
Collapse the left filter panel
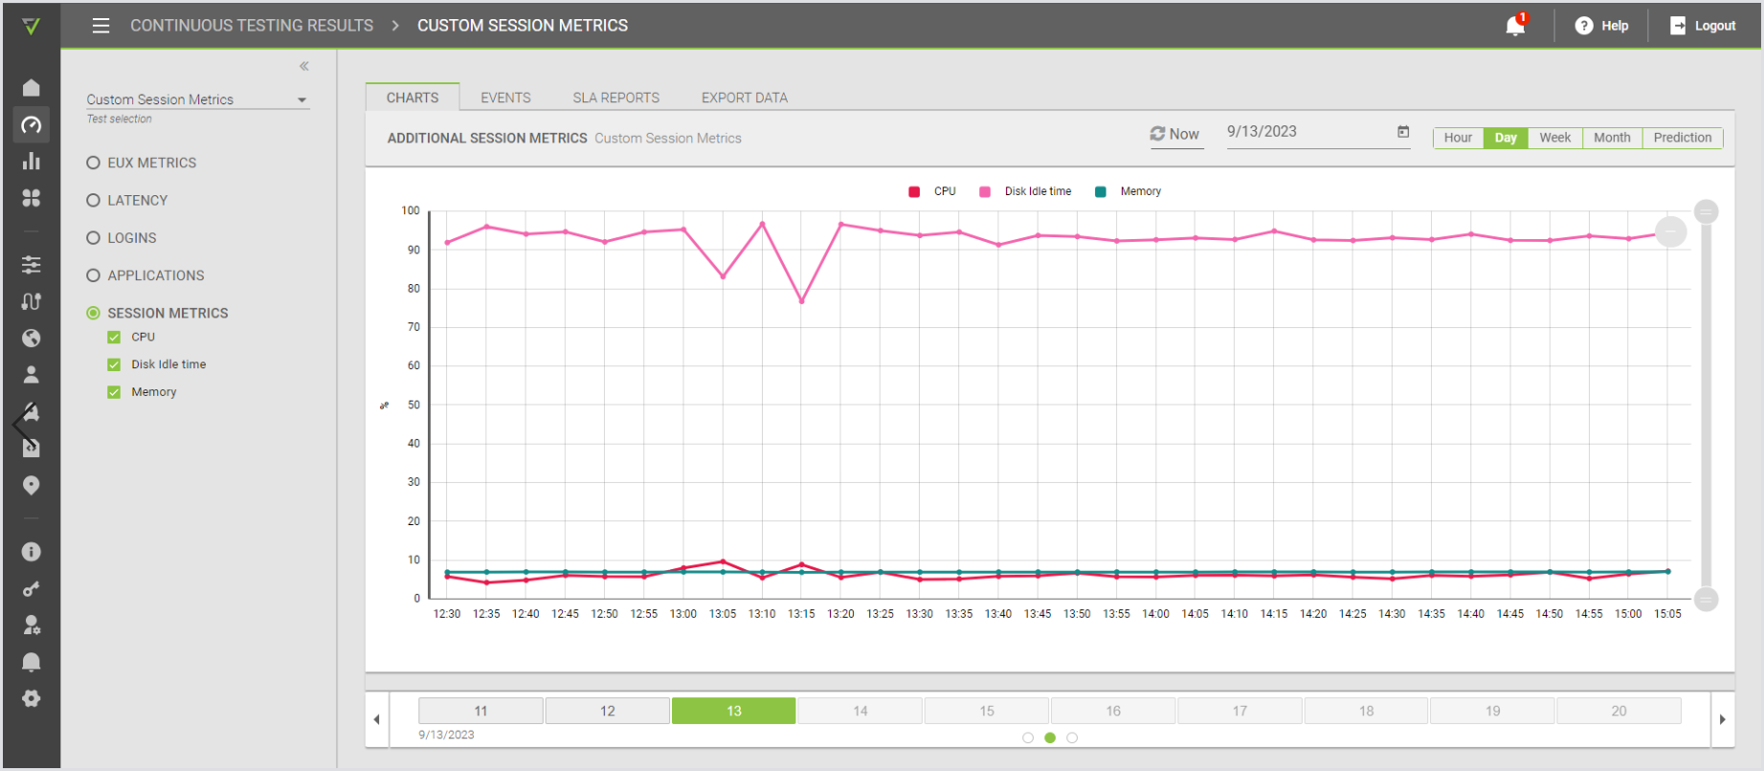click(x=304, y=66)
